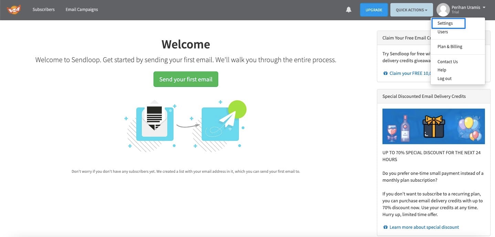495x237 pixels.
Task: Expand the QUICK ACTIONS dropdown
Action: 411,10
